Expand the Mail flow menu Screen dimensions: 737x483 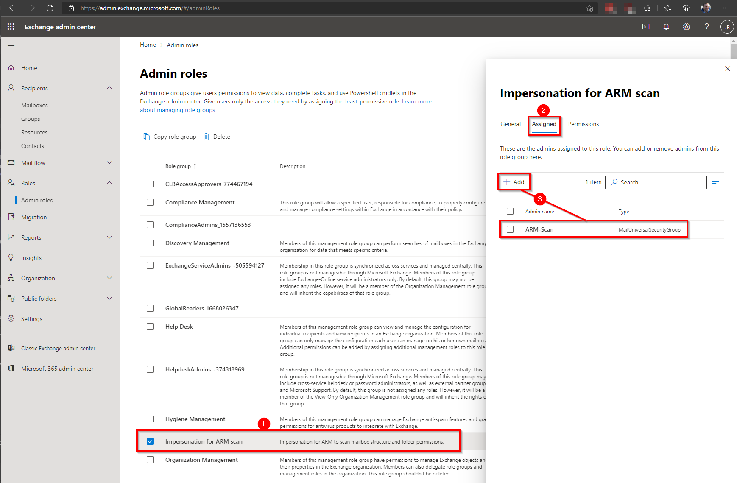click(x=109, y=163)
